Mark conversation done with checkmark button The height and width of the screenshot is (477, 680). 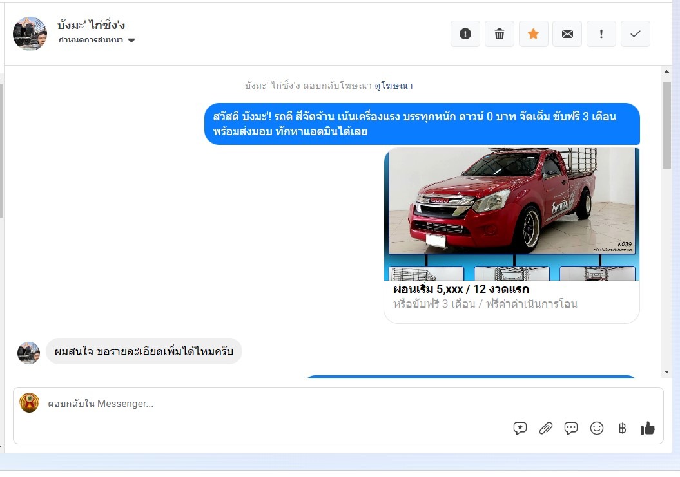(x=636, y=34)
